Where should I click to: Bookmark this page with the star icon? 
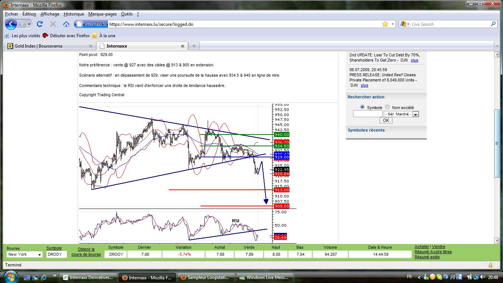coord(385,24)
